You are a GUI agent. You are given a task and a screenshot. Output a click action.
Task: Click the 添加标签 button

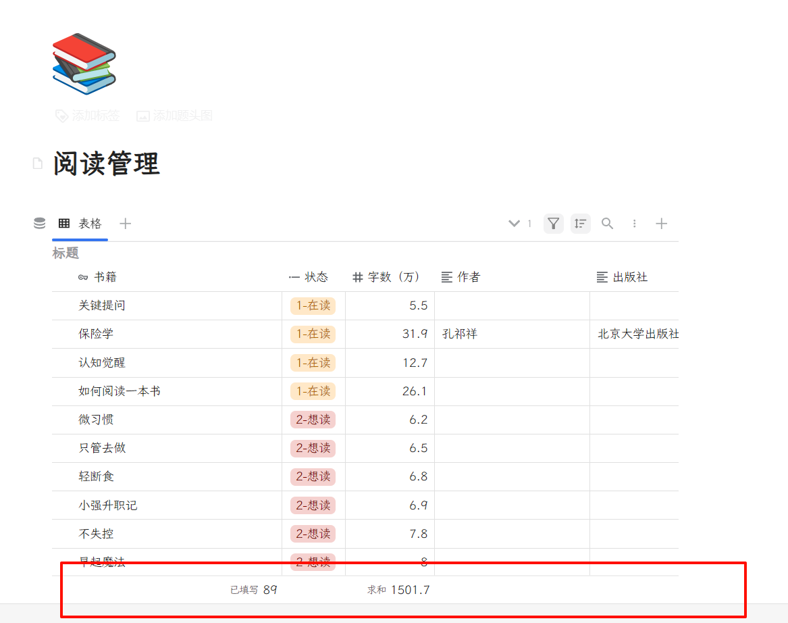pyautogui.click(x=88, y=116)
